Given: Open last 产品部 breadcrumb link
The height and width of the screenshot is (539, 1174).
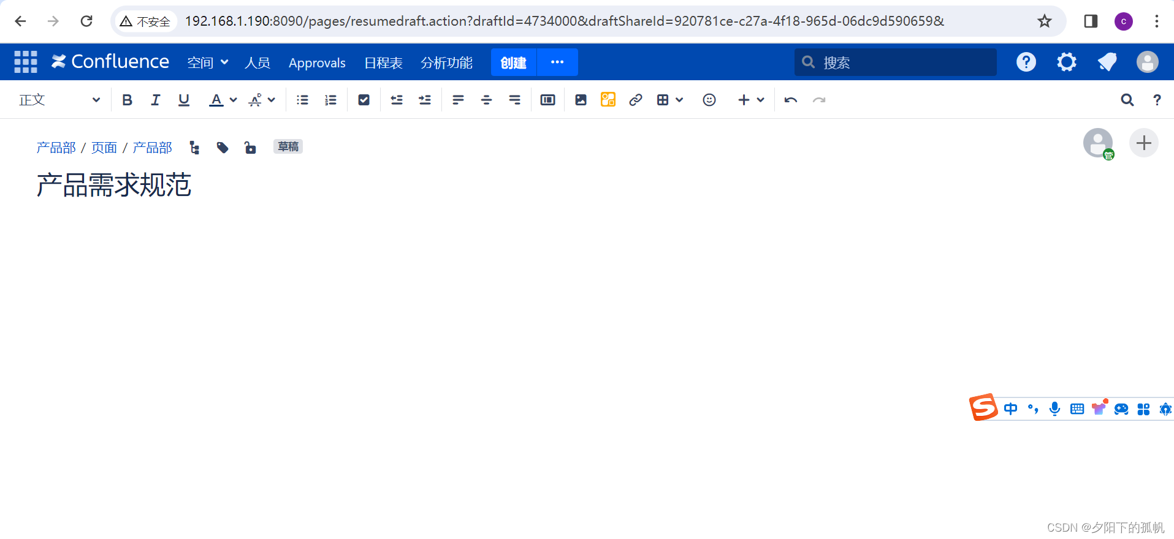Looking at the screenshot, I should coord(153,148).
